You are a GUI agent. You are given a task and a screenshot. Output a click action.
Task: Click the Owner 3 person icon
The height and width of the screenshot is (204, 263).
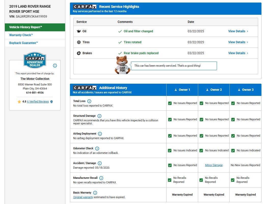pyautogui.click(x=239, y=90)
